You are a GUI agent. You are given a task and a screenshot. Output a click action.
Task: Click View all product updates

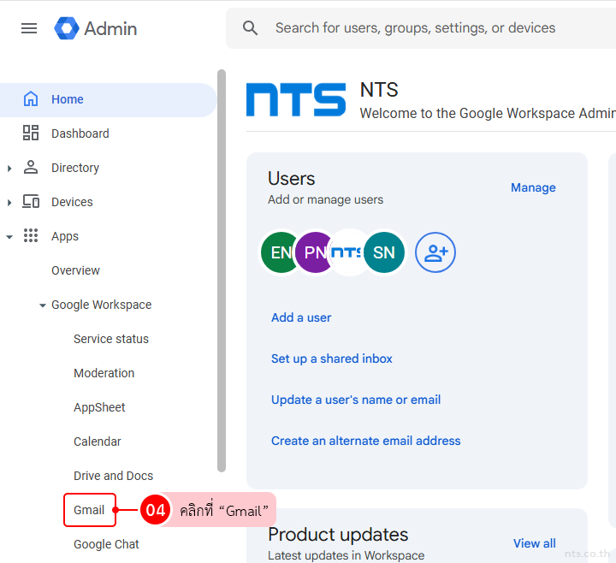pyautogui.click(x=534, y=543)
